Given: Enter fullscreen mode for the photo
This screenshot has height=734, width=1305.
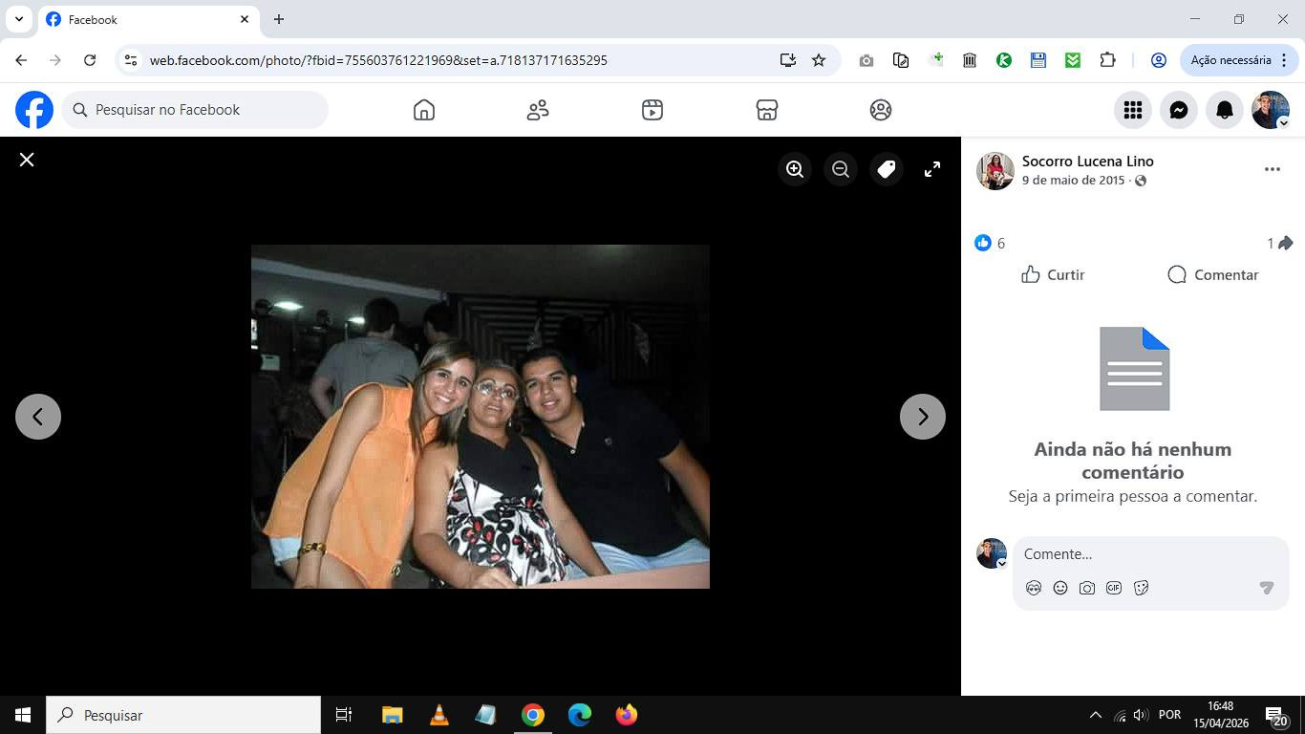Looking at the screenshot, I should point(932,169).
